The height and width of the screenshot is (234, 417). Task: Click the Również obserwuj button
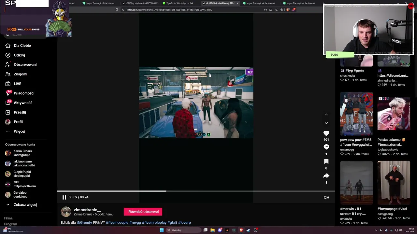pyautogui.click(x=143, y=212)
